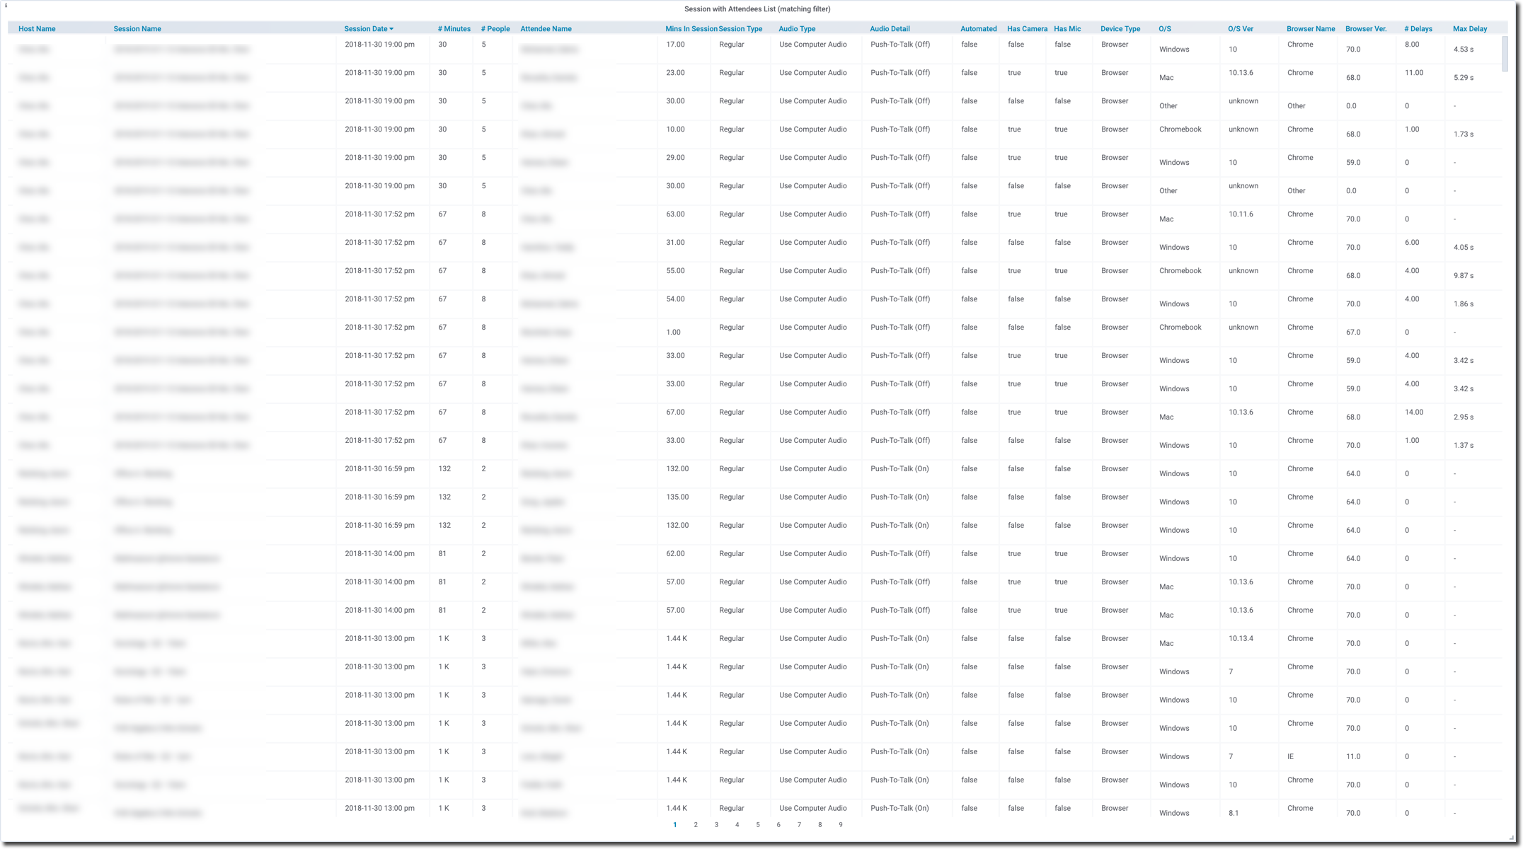This screenshot has width=1523, height=849.
Task: Sort by Browser Name column header
Action: point(1311,29)
